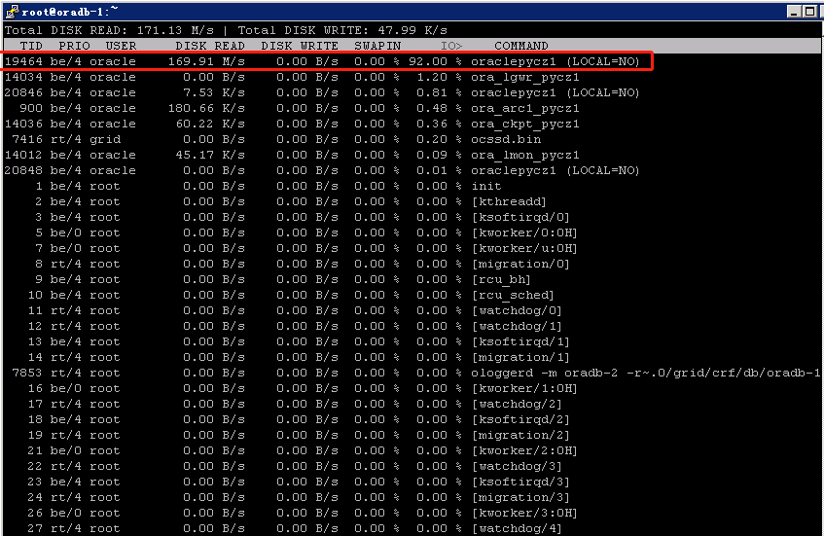The height and width of the screenshot is (536, 824).
Task: Maximize the root@oradb-1 terminal window
Action: click(x=809, y=12)
